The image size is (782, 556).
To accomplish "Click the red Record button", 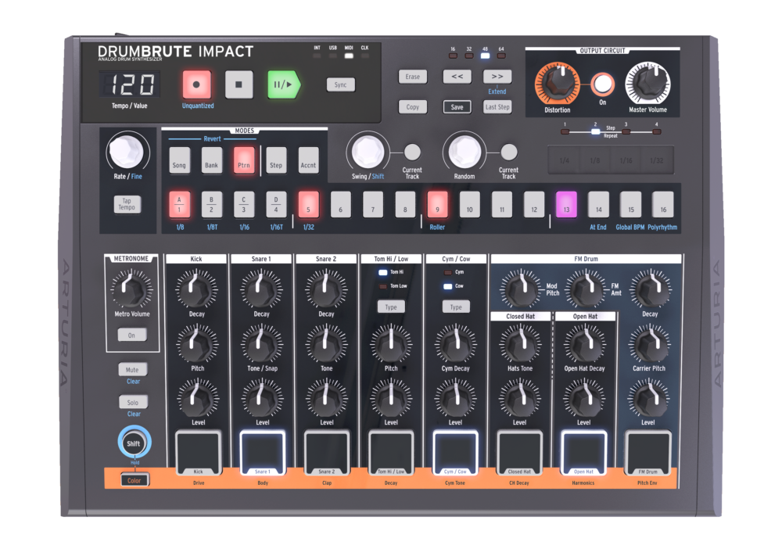I will (x=196, y=84).
